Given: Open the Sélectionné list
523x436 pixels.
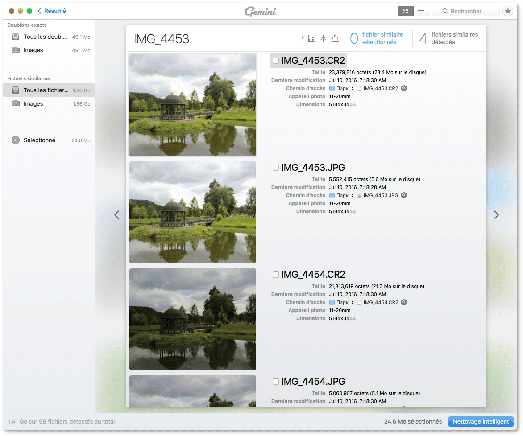Looking at the screenshot, I should tap(49, 140).
